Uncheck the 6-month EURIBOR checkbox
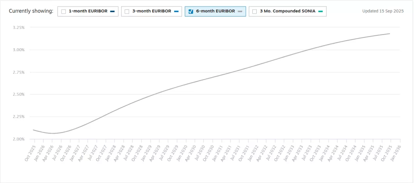Image resolution: width=414 pixels, height=183 pixels. (191, 12)
